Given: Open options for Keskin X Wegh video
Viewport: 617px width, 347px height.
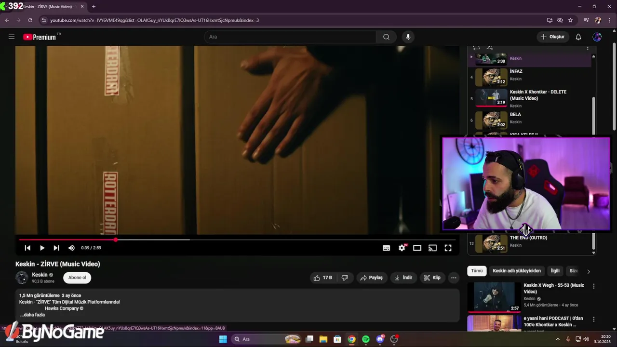Looking at the screenshot, I should pos(594,286).
